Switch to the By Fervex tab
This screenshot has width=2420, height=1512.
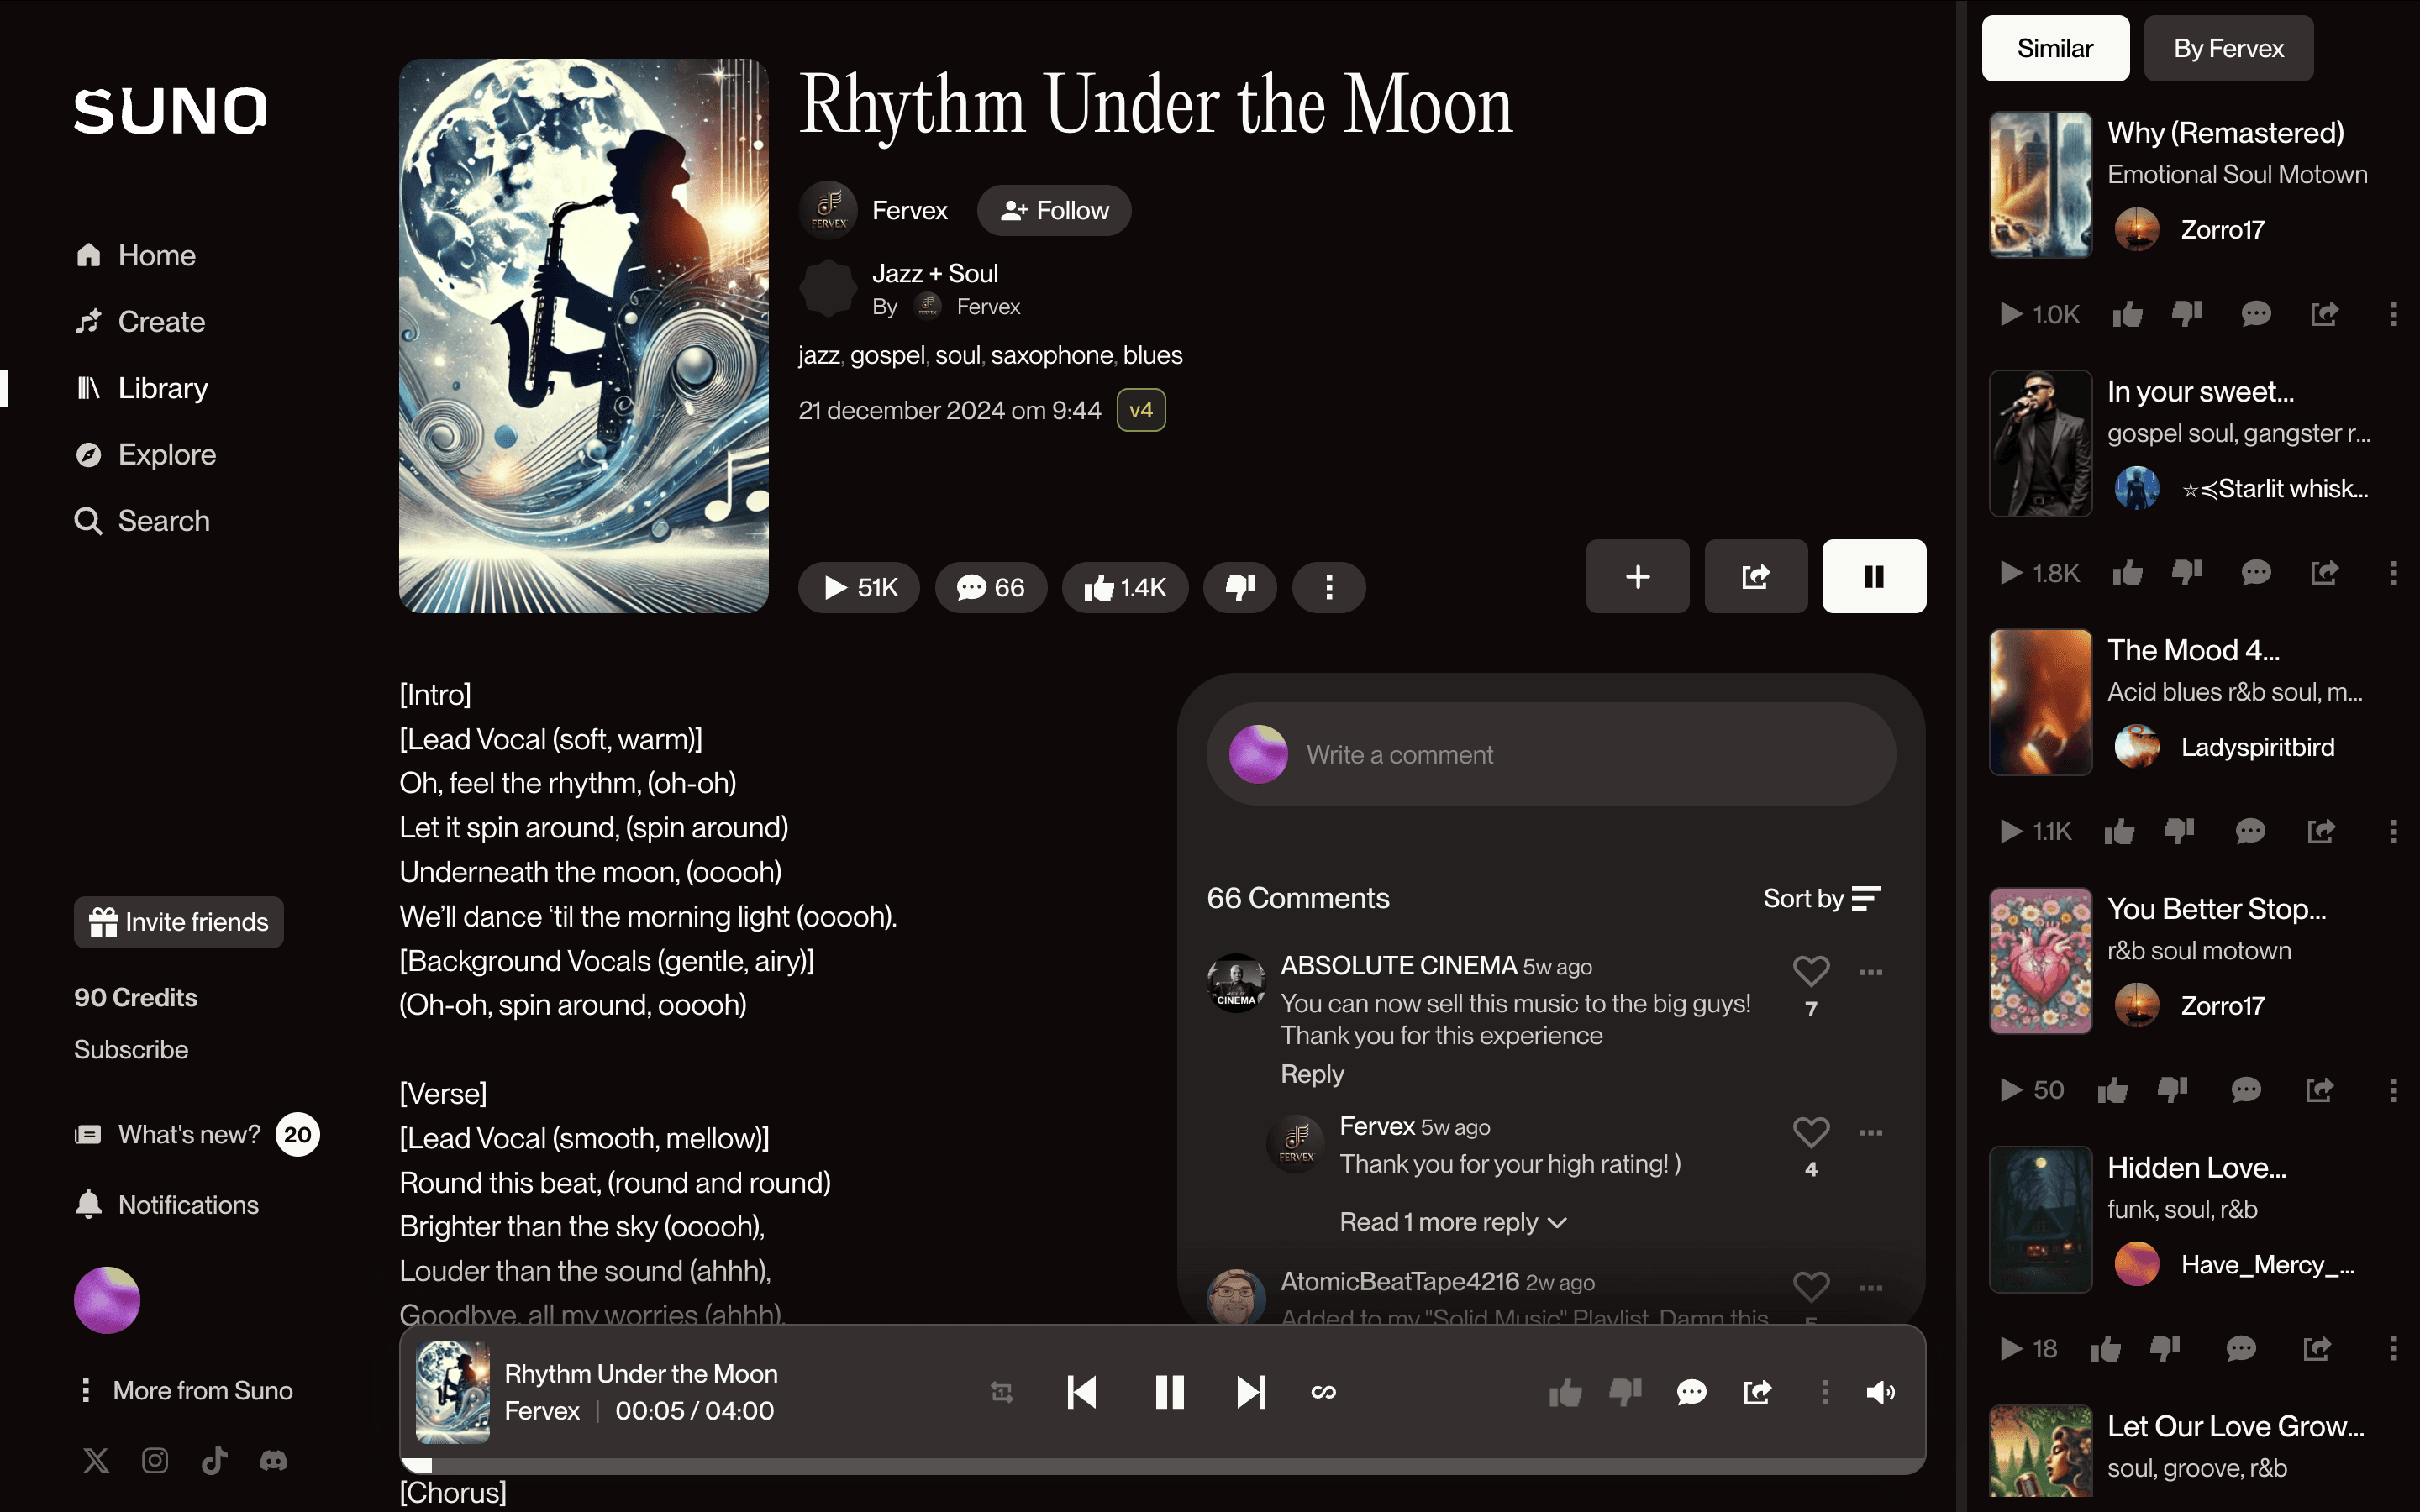coord(2229,48)
